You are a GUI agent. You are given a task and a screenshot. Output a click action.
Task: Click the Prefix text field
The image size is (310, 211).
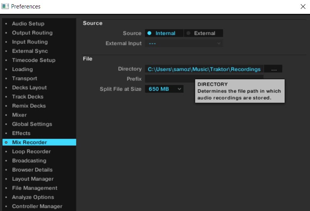click(x=169, y=79)
